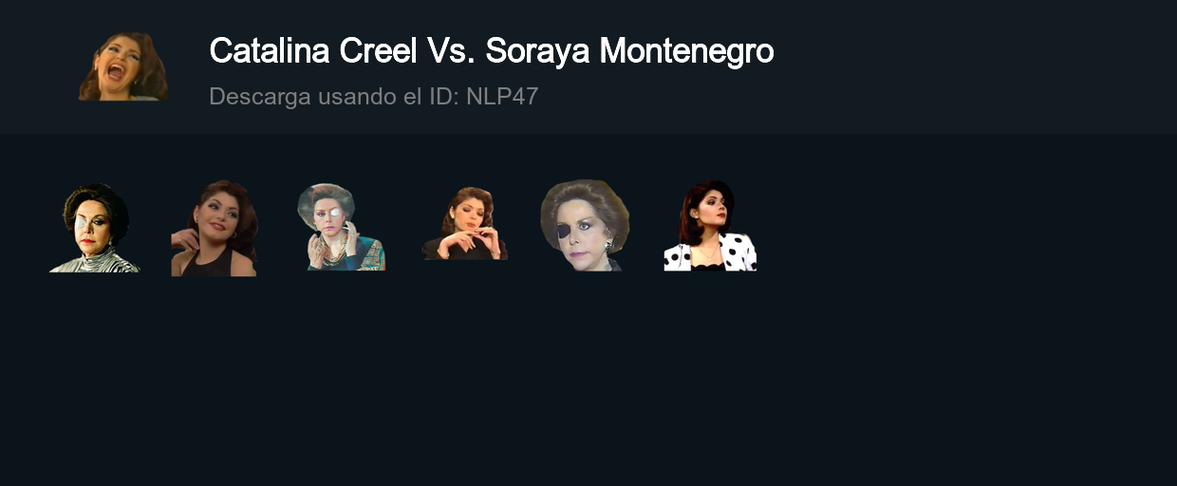Screen dimensions: 1177x486
Task: Pick sticker with teal jacket and gold necklace
Action: (x=340, y=227)
